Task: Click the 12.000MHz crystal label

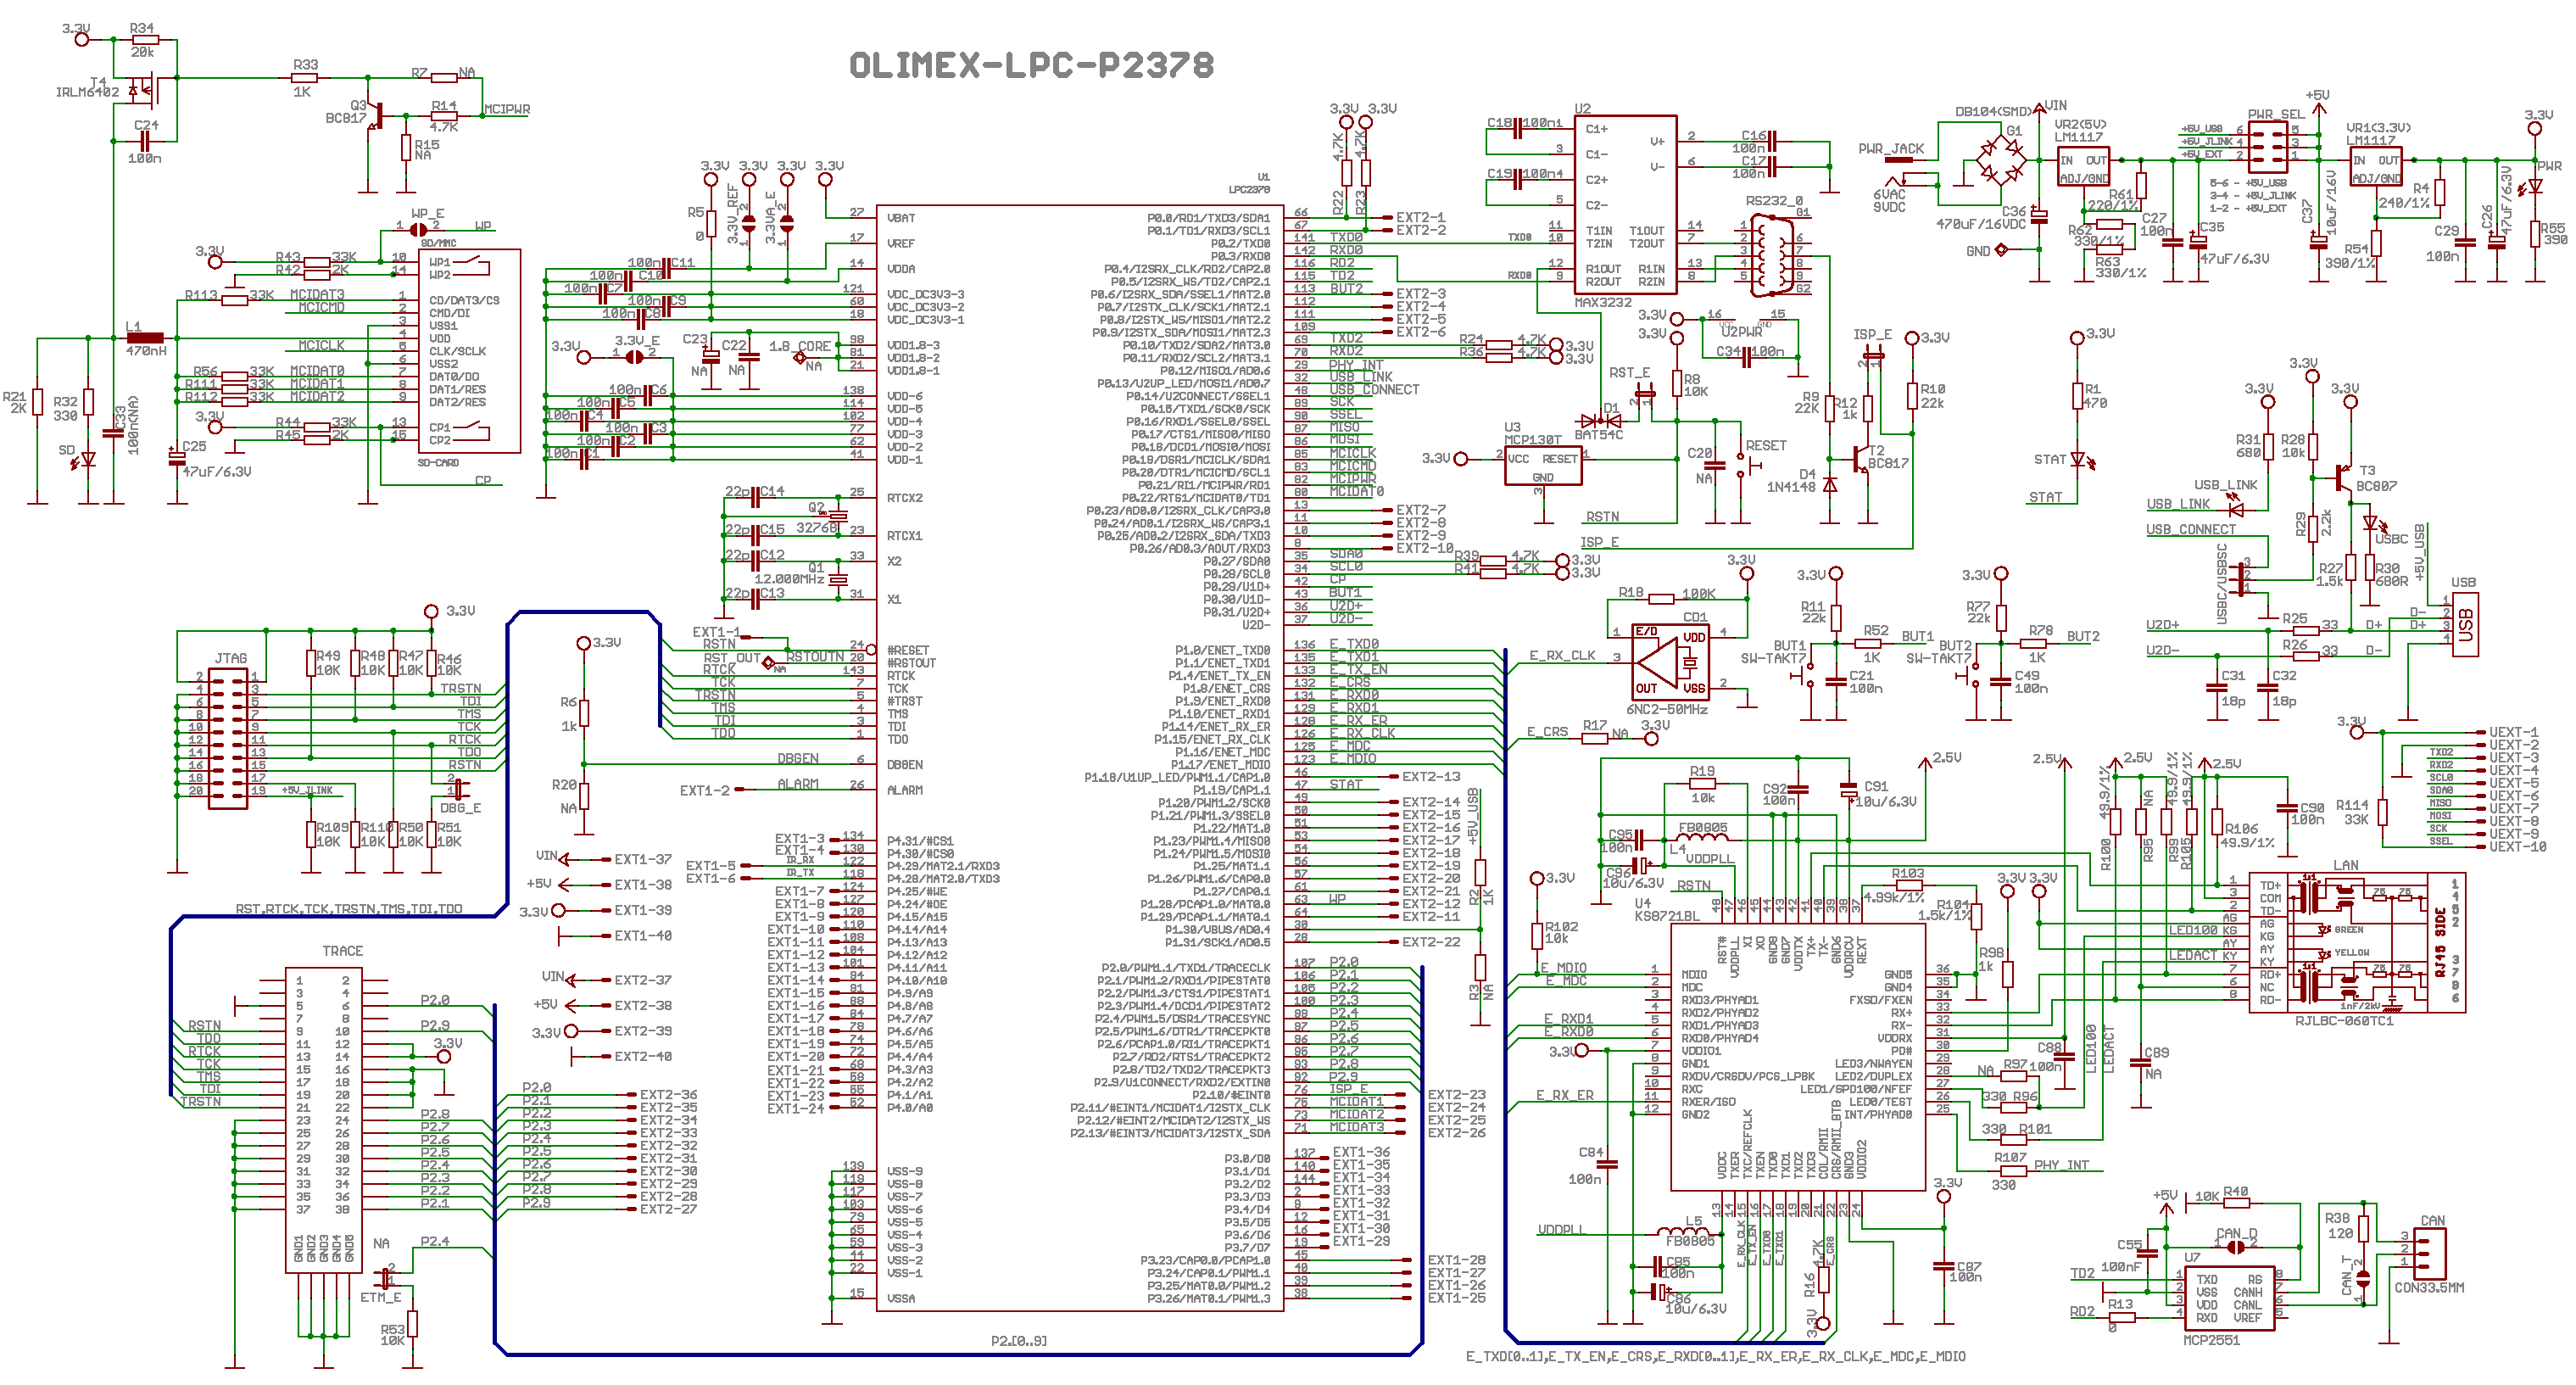Action: (x=789, y=579)
